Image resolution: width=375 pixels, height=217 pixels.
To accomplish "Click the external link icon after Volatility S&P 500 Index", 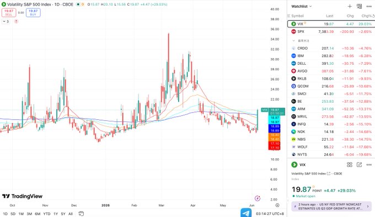I will (x=329, y=174).
